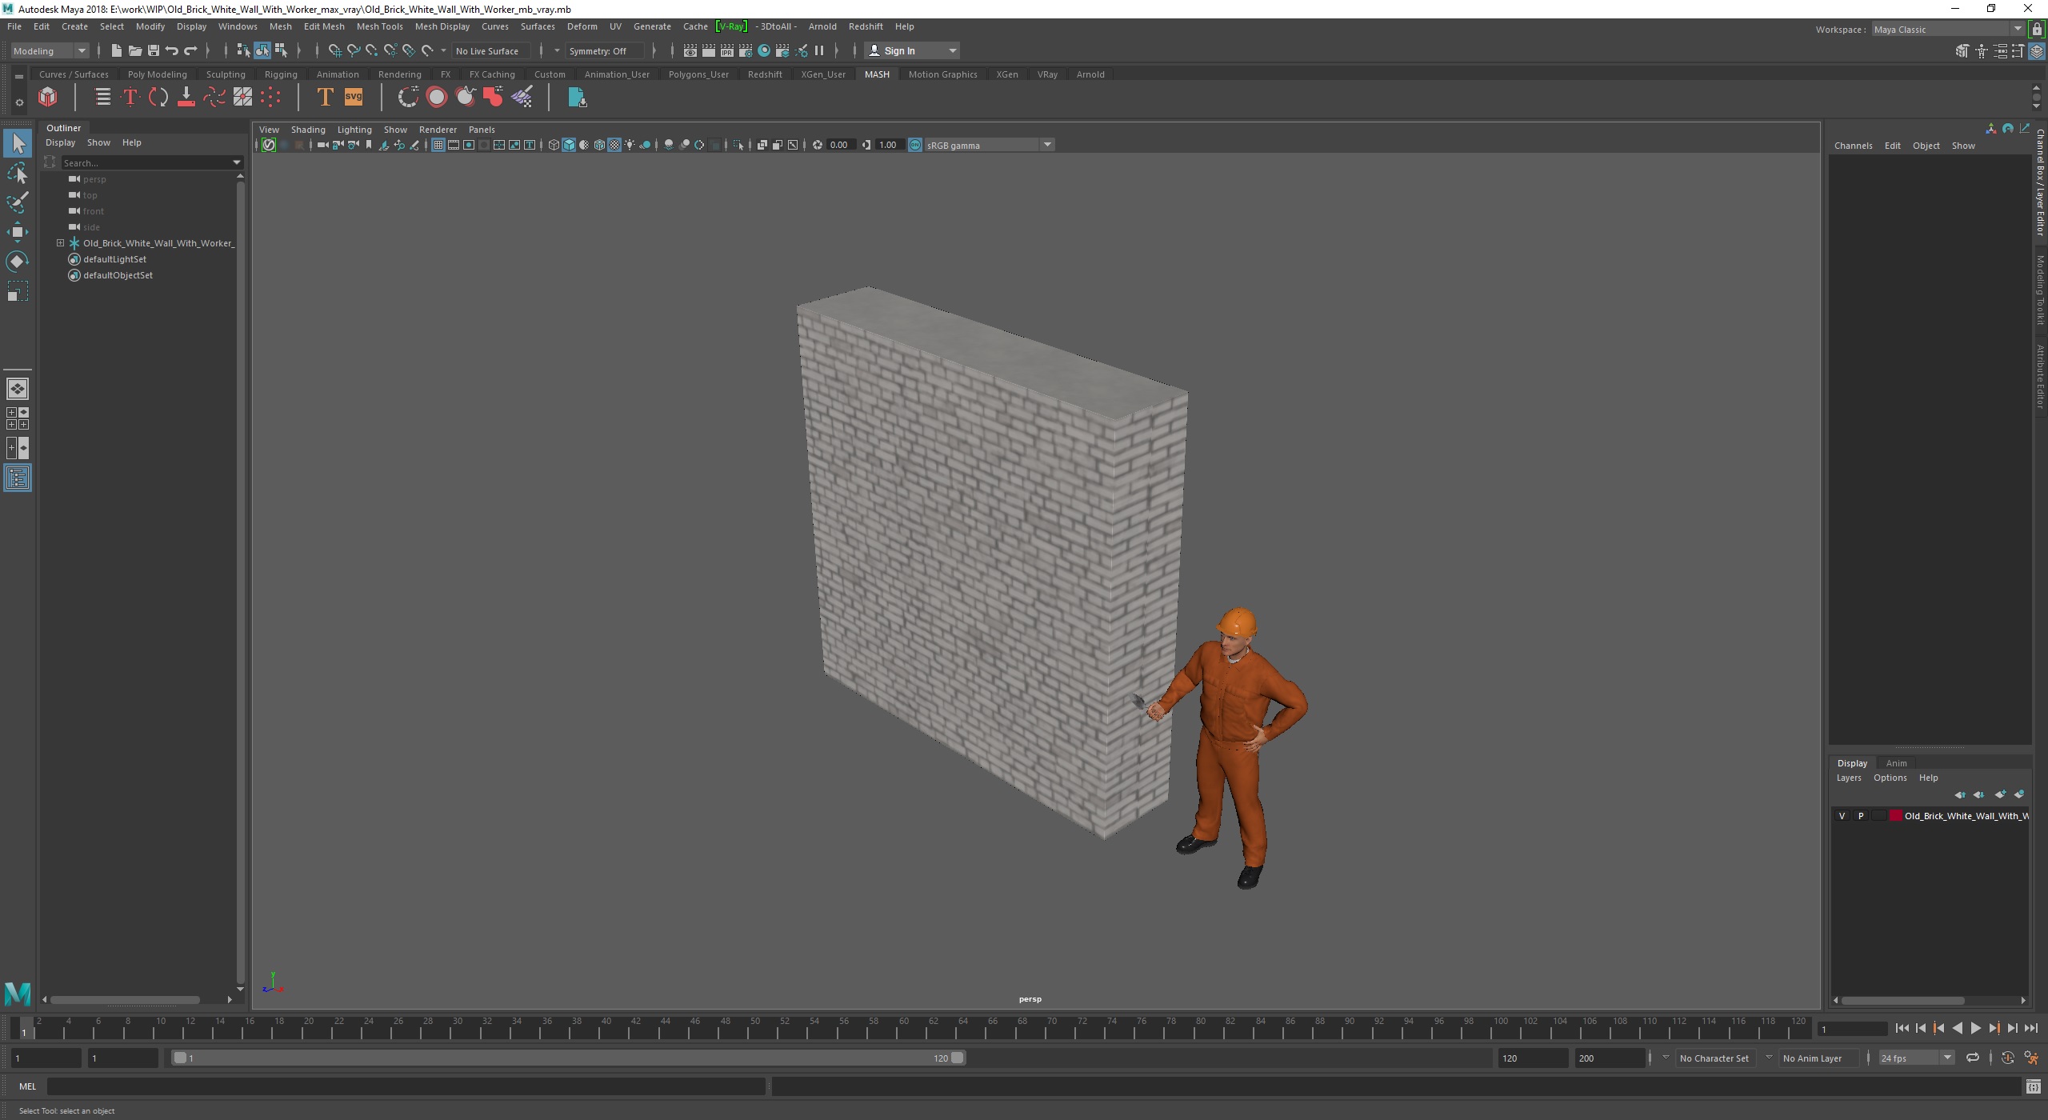Click No Live Surface field
This screenshot has width=2048, height=1120.
pos(490,50)
